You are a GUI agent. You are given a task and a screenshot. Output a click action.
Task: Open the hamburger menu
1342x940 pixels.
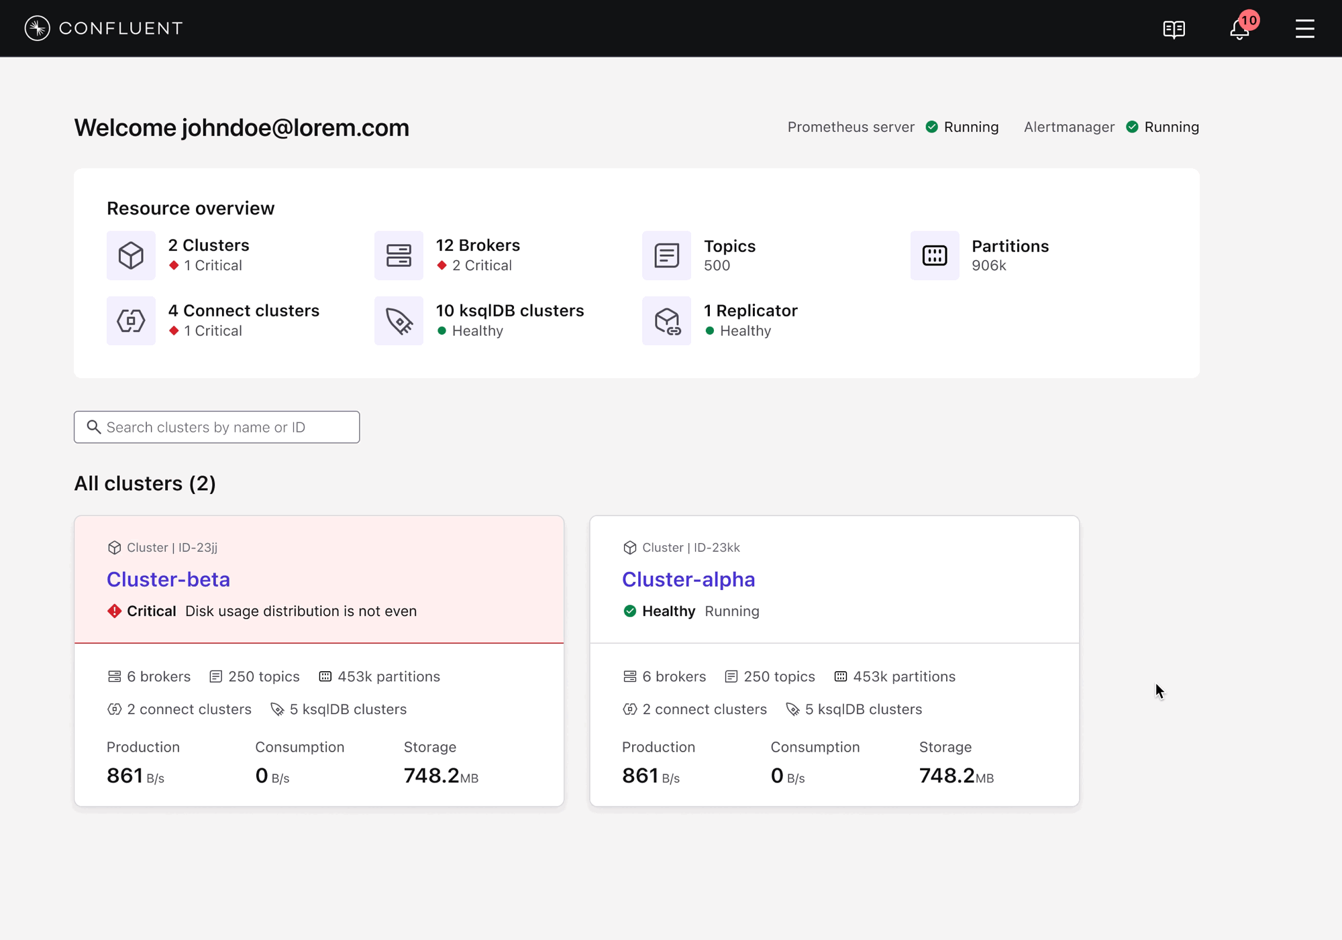1304,29
